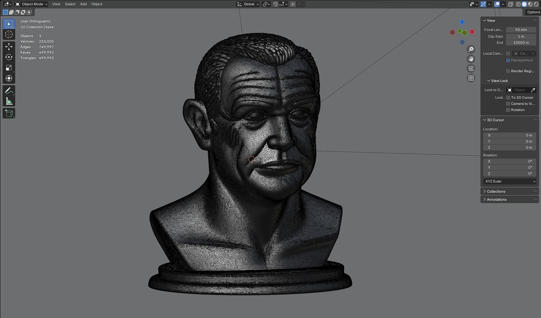Switch orthographic/perspective with grid icon
The height and width of the screenshot is (318, 541).
click(471, 78)
